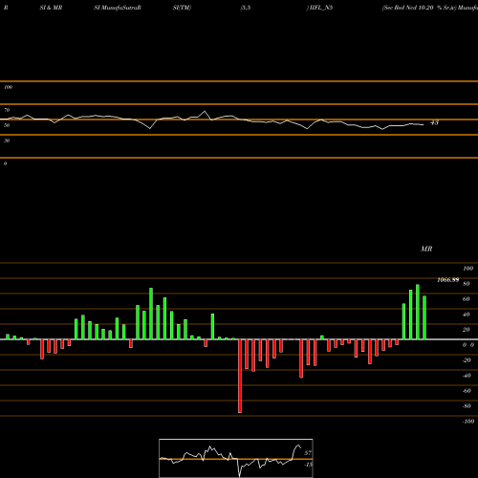Click the MR axis label -80
The image size is (478, 478).
[x=467, y=406]
